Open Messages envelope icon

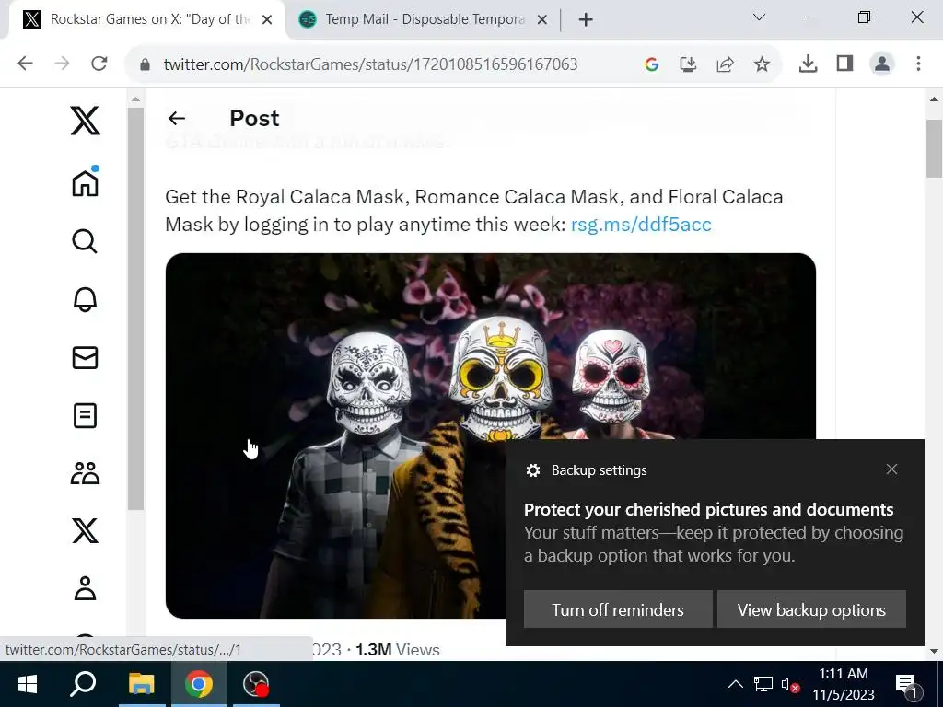click(85, 358)
